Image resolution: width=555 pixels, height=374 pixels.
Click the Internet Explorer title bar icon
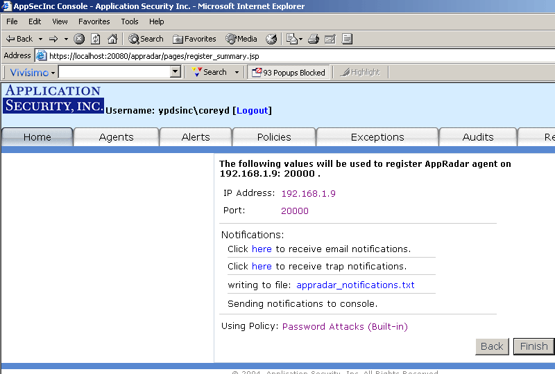pos(6,6)
